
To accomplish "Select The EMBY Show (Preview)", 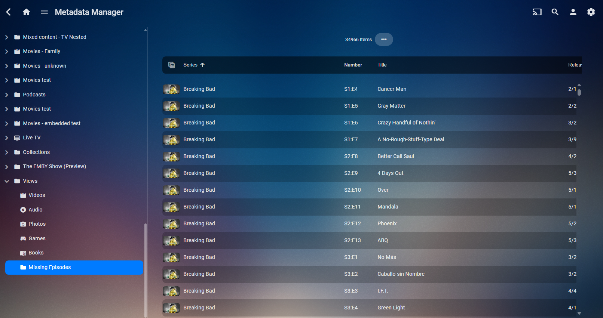I will pos(55,166).
